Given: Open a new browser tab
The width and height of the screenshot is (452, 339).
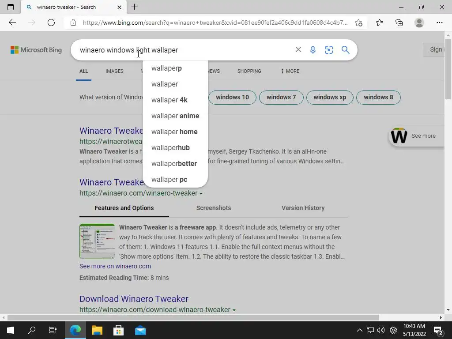Looking at the screenshot, I should click(x=134, y=7).
